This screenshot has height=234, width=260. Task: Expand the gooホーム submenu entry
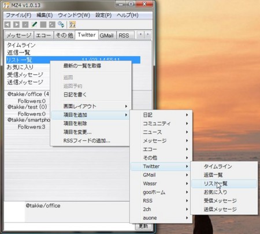coord(161,192)
